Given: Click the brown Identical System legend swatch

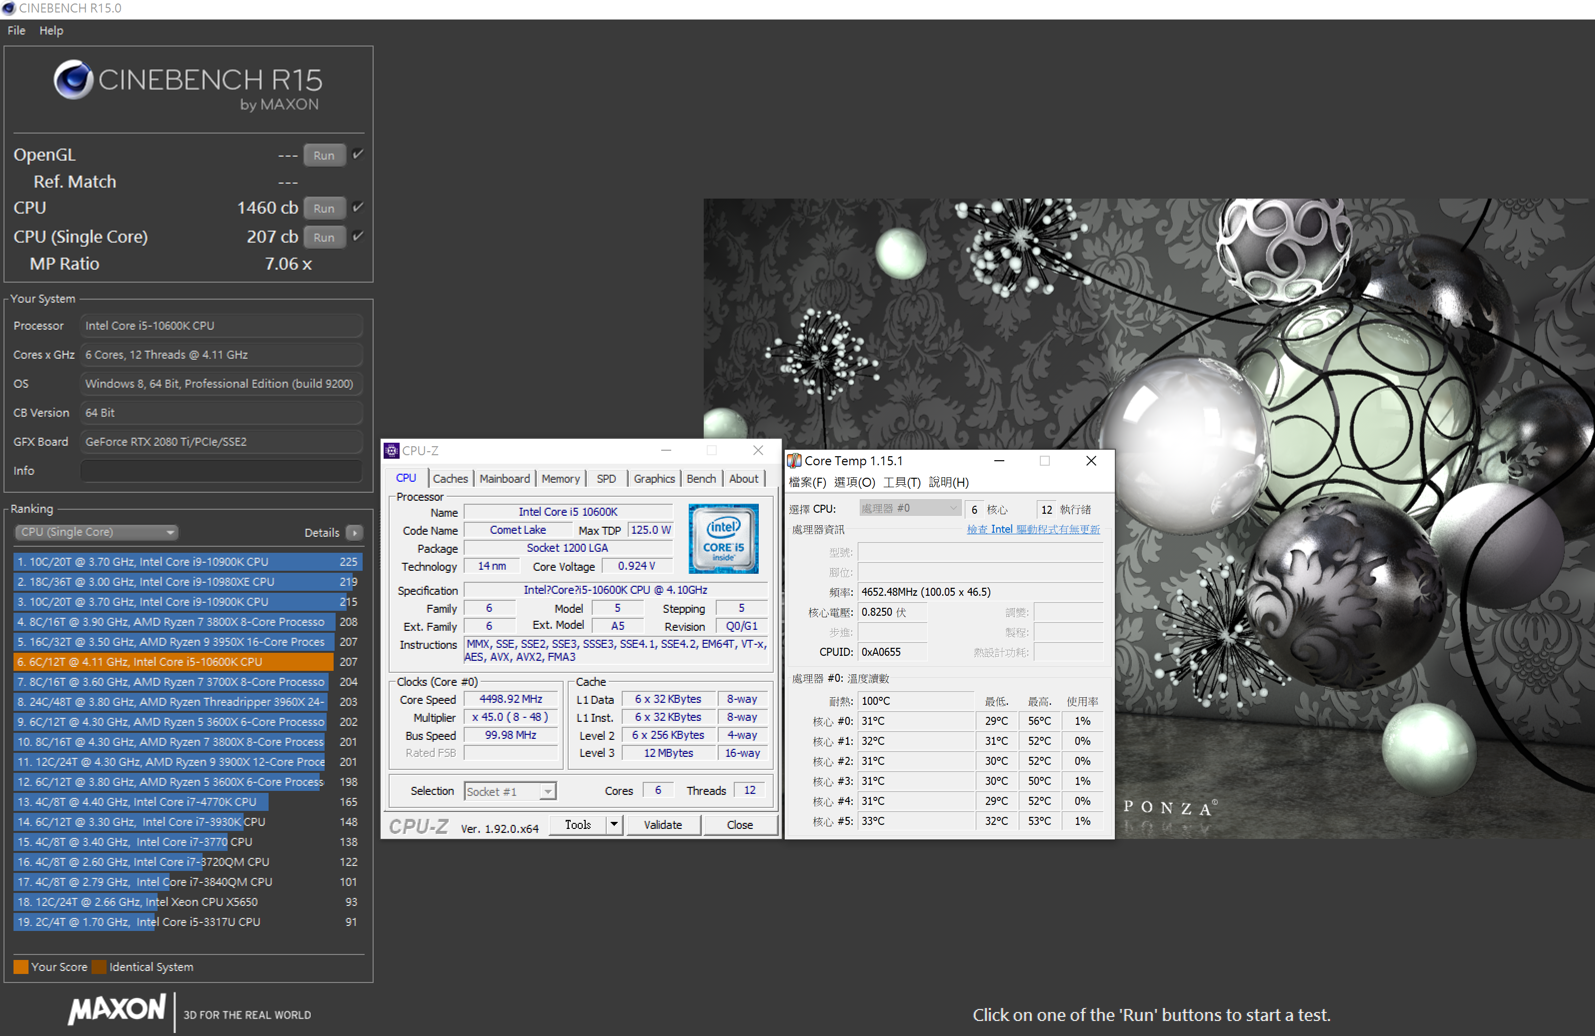Looking at the screenshot, I should 99,967.
